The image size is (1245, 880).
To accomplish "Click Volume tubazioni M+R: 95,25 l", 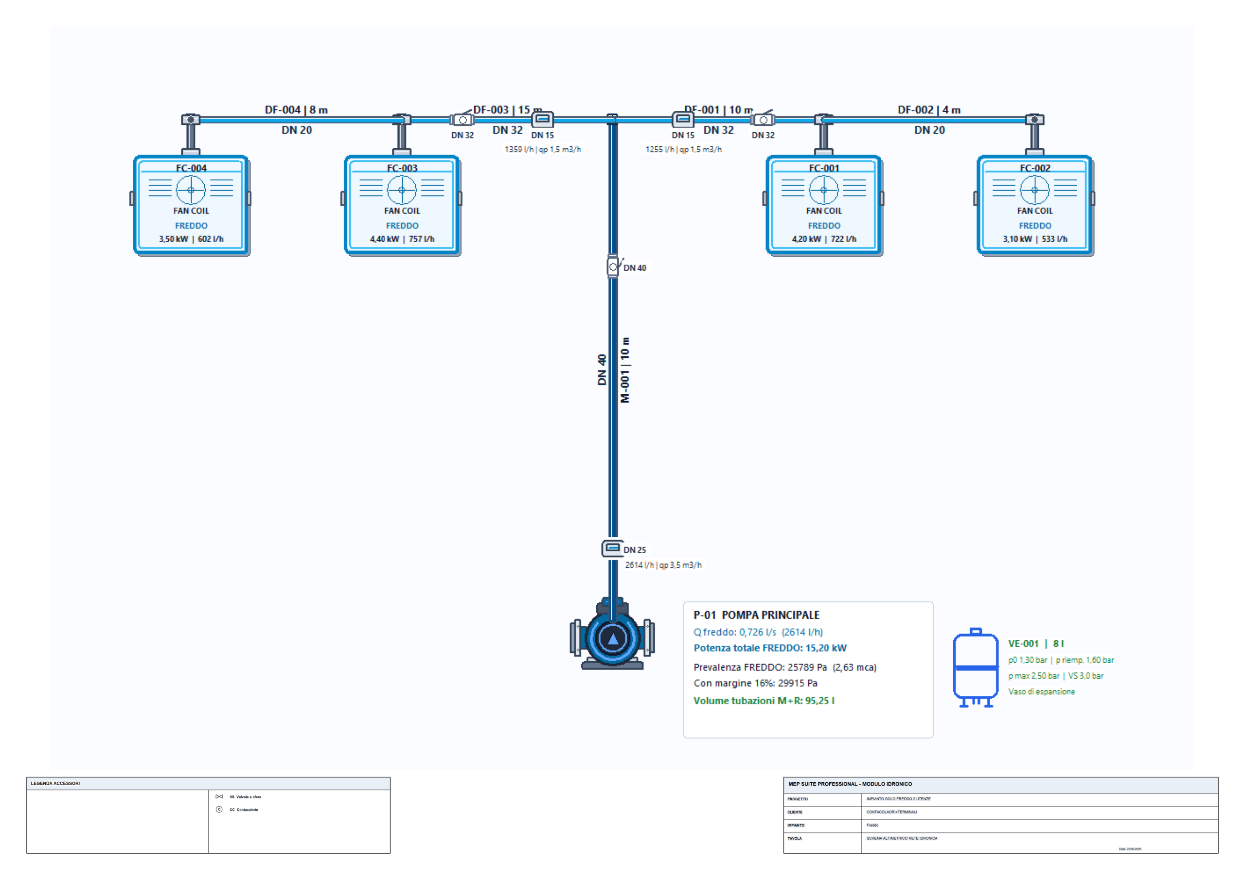I will (764, 701).
